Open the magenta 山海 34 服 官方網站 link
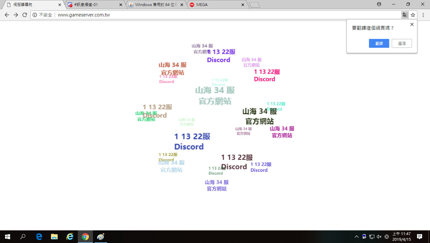This screenshot has width=430, height=243. pos(282,132)
